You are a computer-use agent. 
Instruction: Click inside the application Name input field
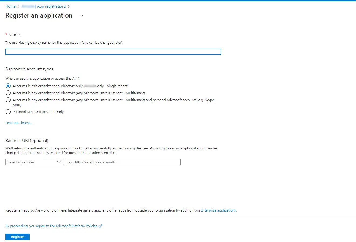point(113,52)
